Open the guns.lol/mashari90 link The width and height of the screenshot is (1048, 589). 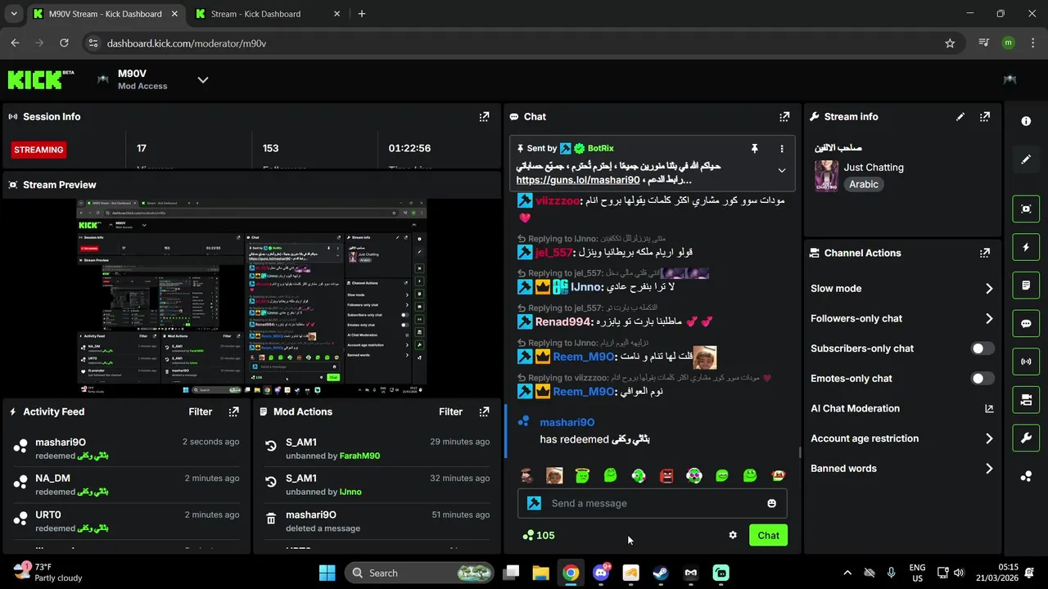coord(578,180)
